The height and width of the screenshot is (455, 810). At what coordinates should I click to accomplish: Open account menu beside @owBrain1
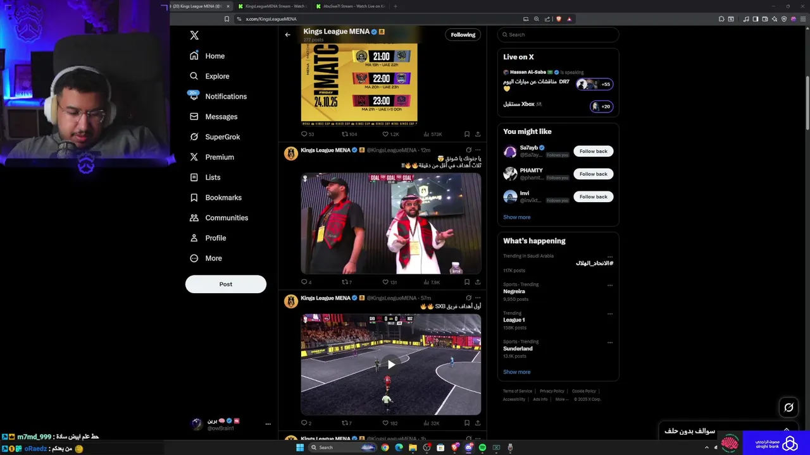[268, 424]
